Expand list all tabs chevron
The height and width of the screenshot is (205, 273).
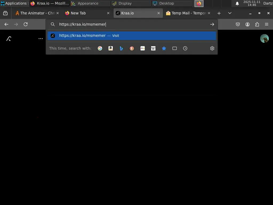[230, 13]
